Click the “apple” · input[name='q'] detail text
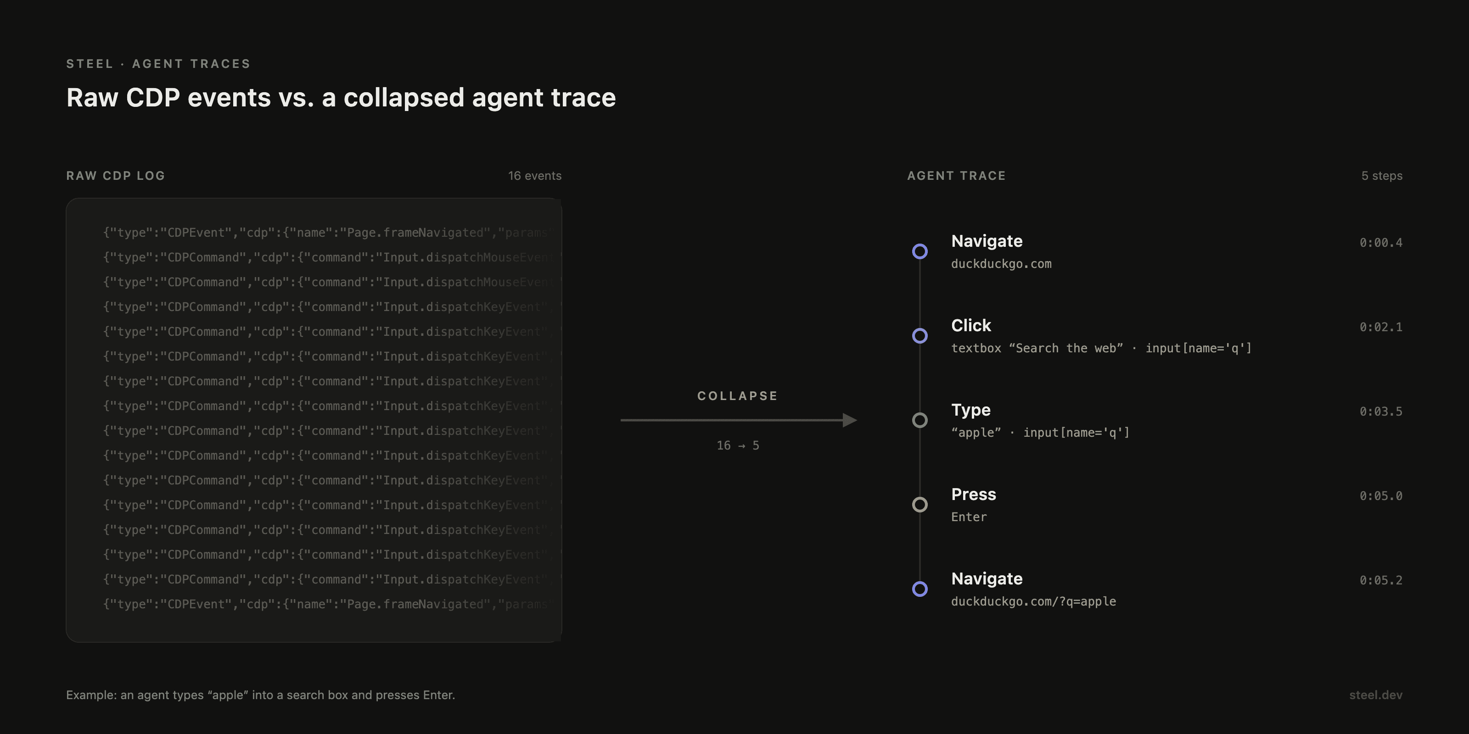1469x734 pixels. (1040, 433)
